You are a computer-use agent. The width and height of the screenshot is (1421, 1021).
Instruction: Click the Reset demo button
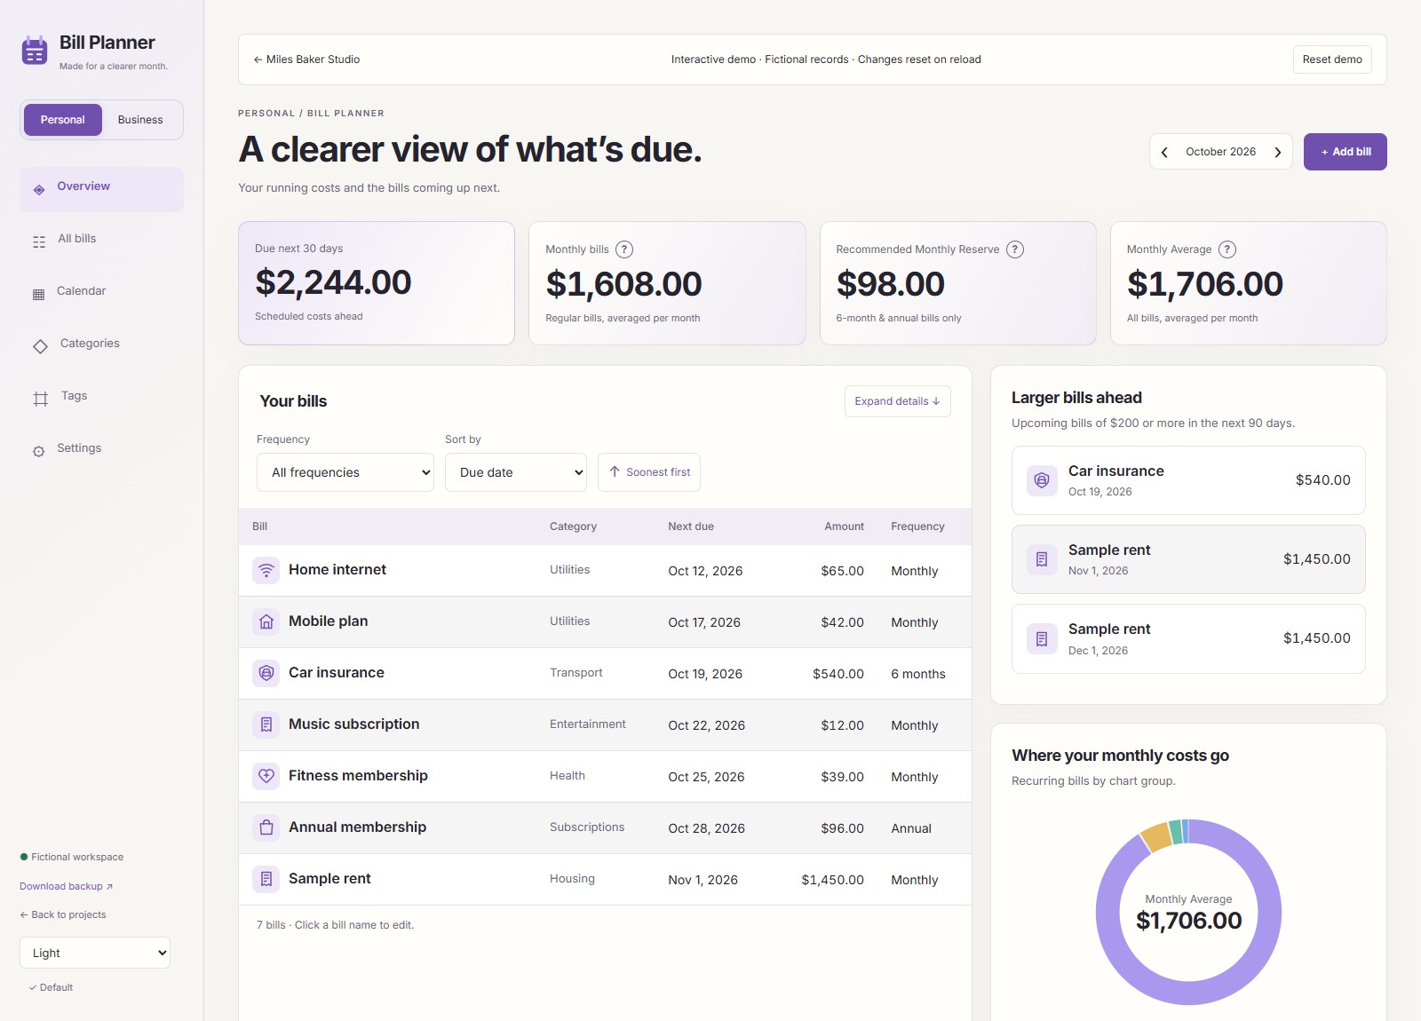point(1332,59)
